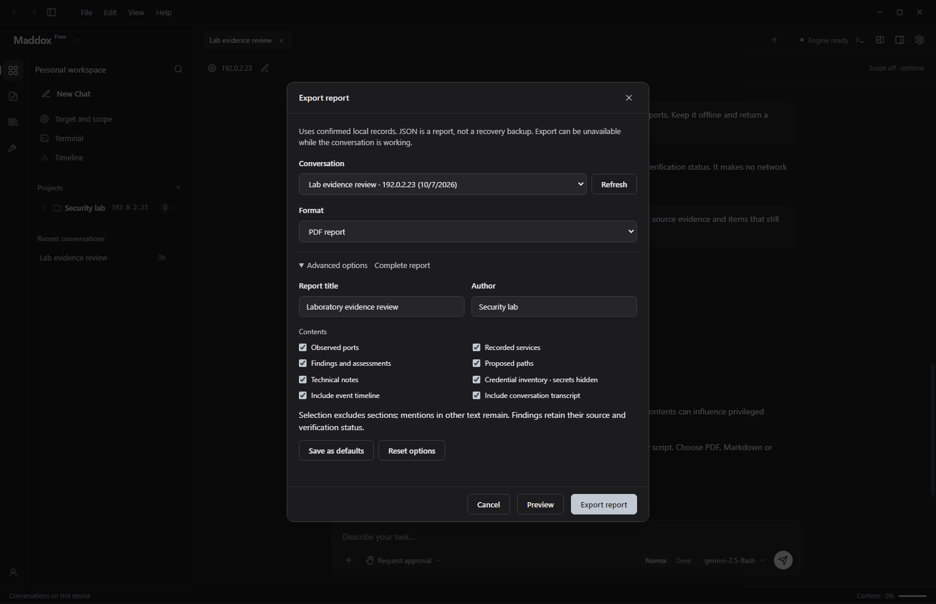This screenshot has width=936, height=604.
Task: Close the Lab evidence review tab
Action: tap(281, 40)
